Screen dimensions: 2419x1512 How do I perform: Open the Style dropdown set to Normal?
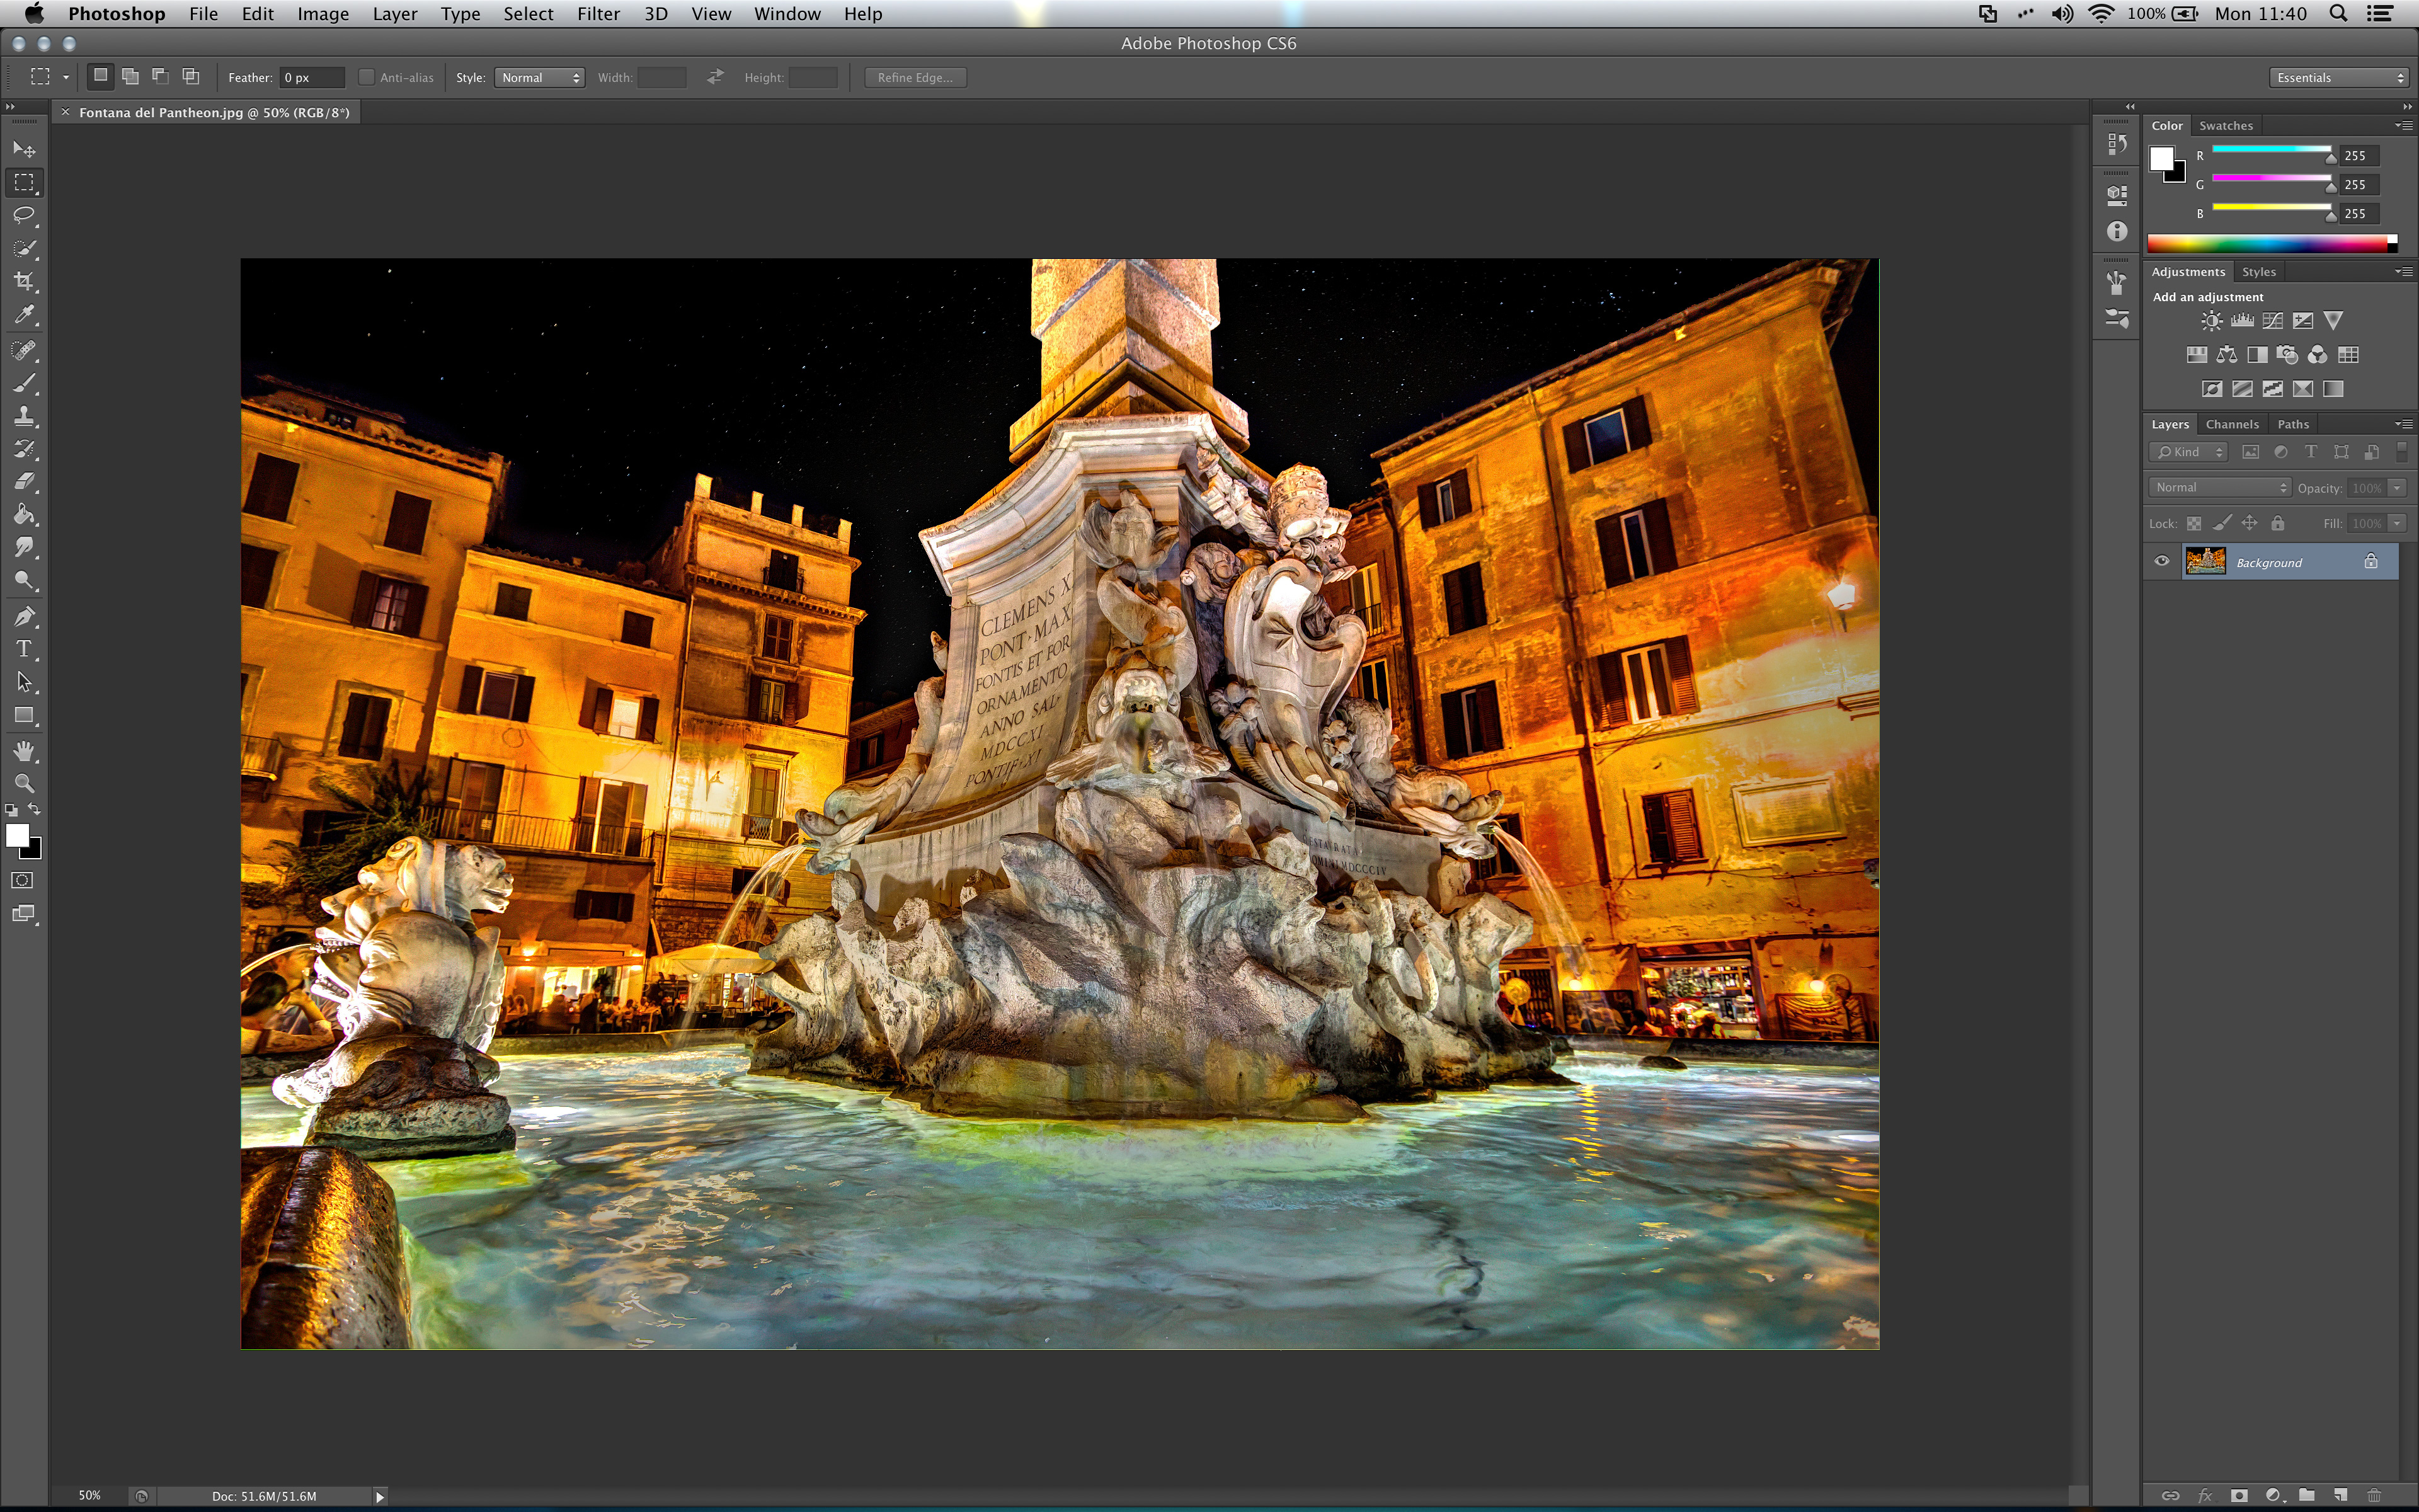click(540, 77)
